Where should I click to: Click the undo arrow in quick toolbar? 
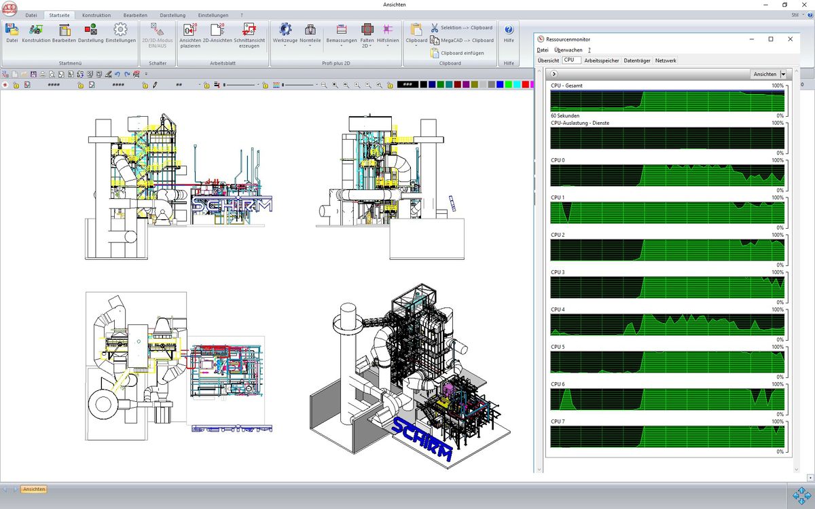[x=117, y=74]
